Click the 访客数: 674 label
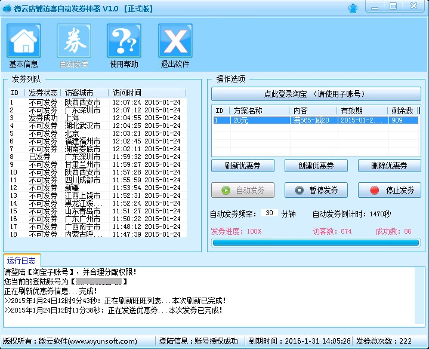The width and height of the screenshot is (429, 349). [332, 231]
